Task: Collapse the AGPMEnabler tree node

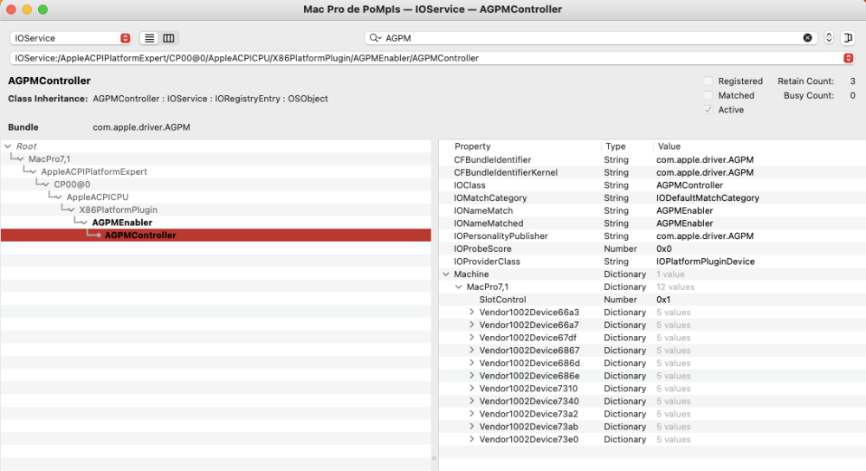Action: [84, 223]
